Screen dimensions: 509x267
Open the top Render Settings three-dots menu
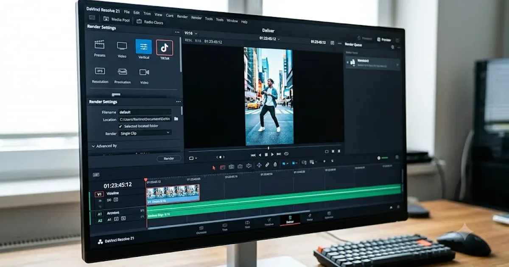tap(176, 32)
